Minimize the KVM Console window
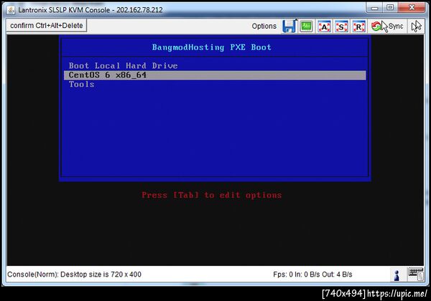 [x=374, y=8]
